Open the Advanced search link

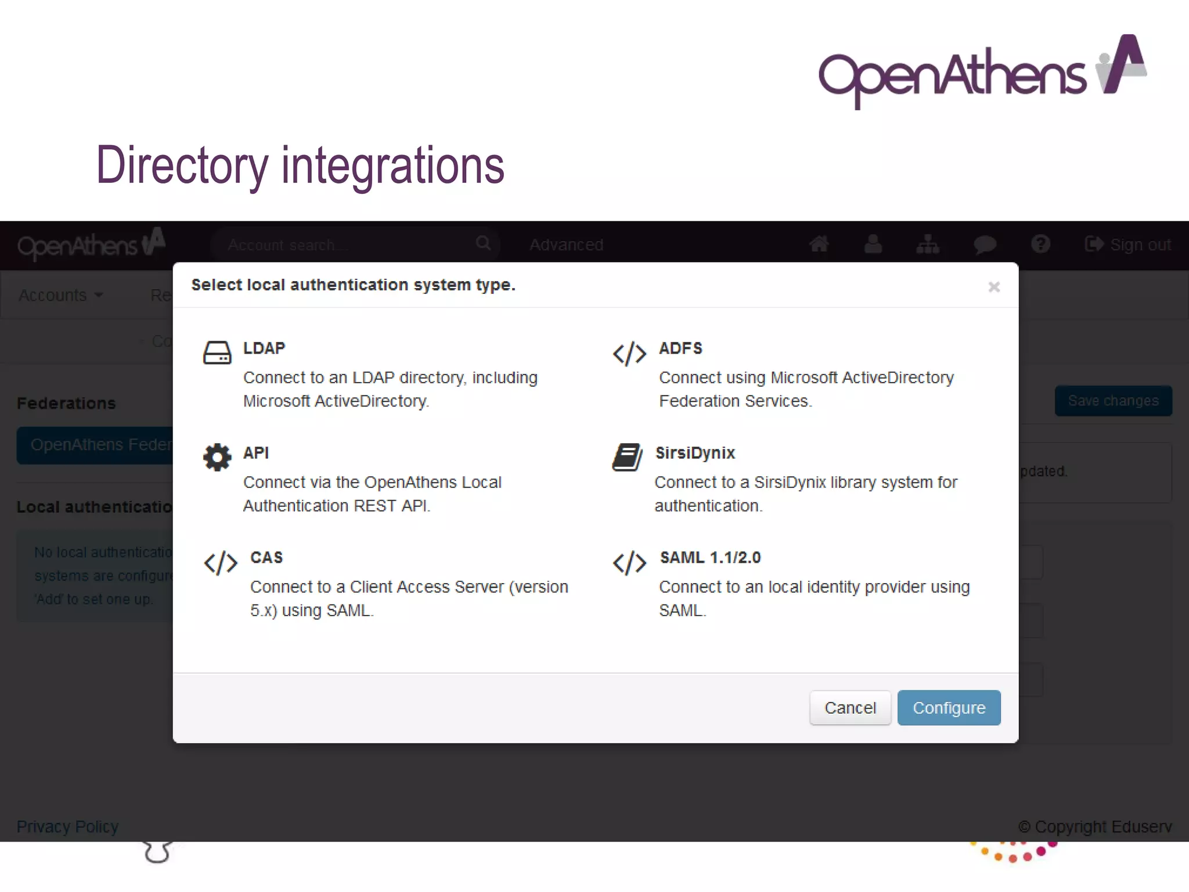pos(566,244)
